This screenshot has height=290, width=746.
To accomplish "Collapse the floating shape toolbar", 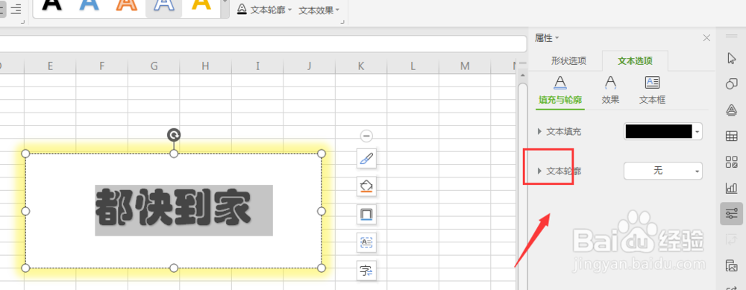I will point(366,136).
